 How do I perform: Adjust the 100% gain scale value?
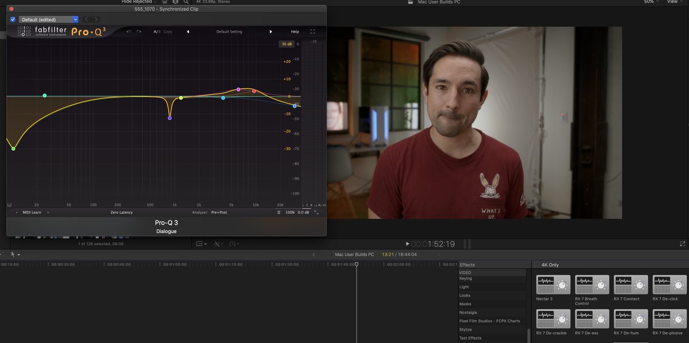click(x=290, y=212)
